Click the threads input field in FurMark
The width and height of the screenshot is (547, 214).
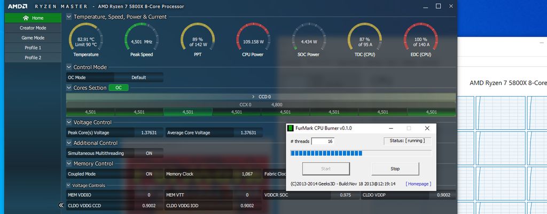click(x=323, y=141)
